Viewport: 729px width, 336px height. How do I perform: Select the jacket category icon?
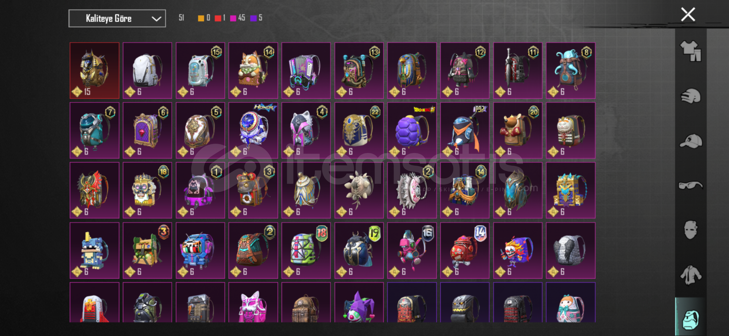(x=690, y=275)
